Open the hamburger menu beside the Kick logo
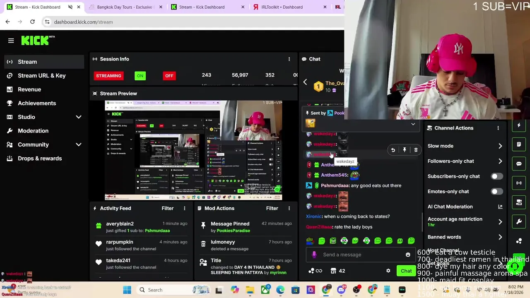530x298 pixels. point(11,41)
